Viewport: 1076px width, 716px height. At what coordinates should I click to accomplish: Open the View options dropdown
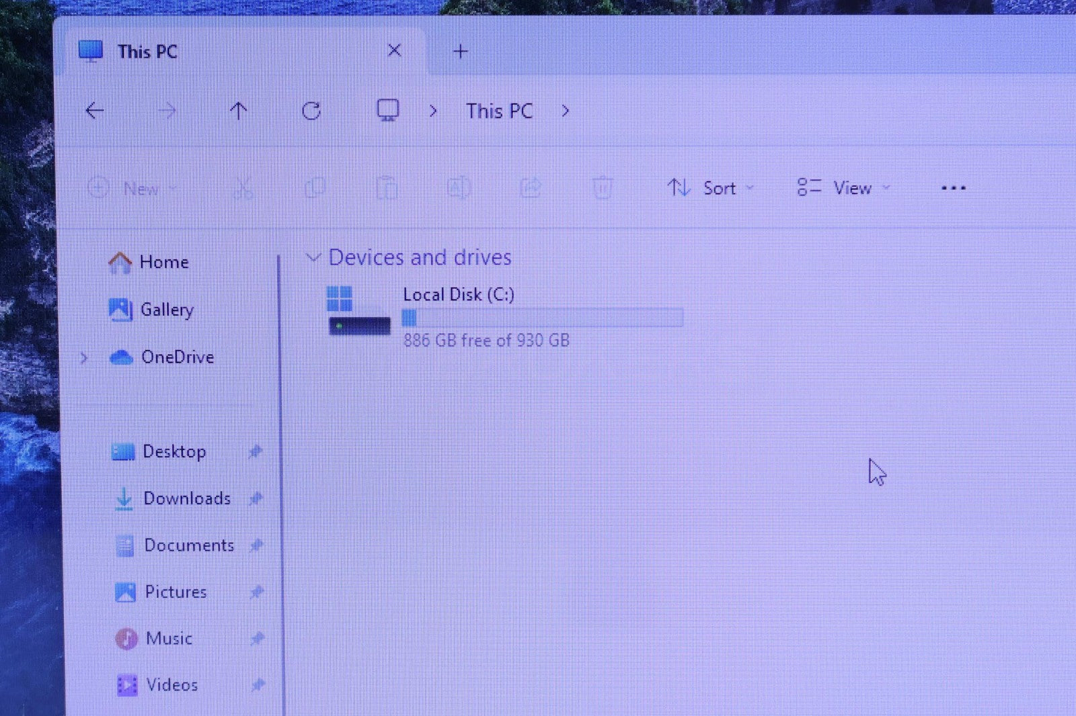(x=843, y=188)
